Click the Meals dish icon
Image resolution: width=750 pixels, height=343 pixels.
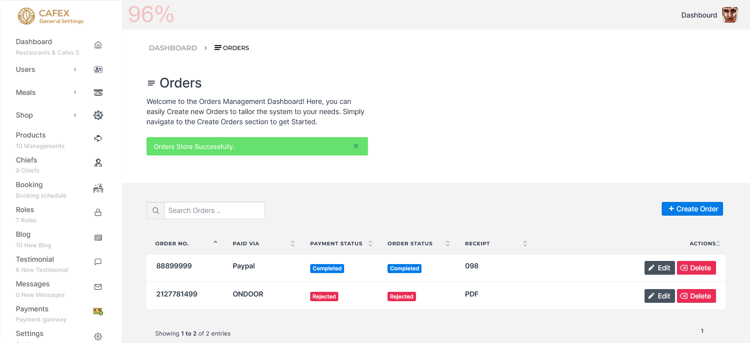pos(98,93)
